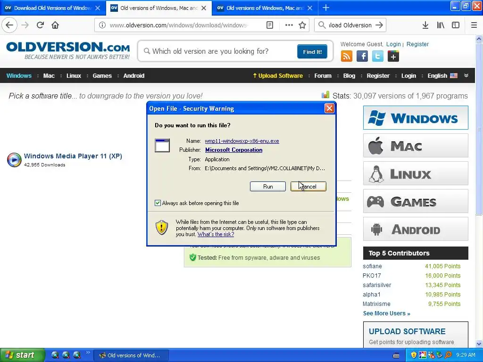Select Old versions of Wind... taskbar item
The image size is (483, 362).
[131, 355]
